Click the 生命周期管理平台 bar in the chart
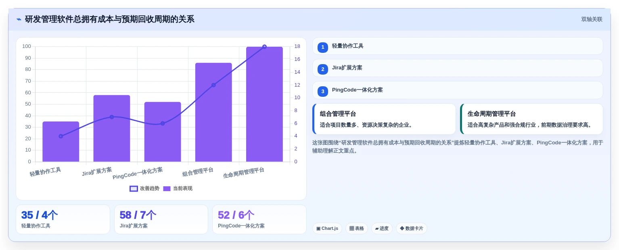 [264, 104]
